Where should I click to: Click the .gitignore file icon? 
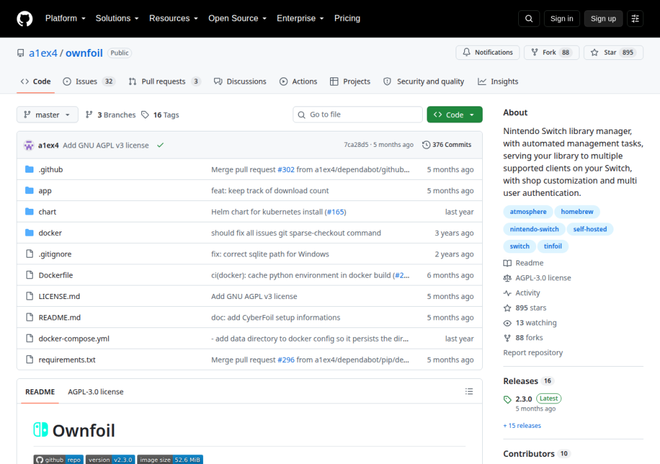[x=29, y=253]
